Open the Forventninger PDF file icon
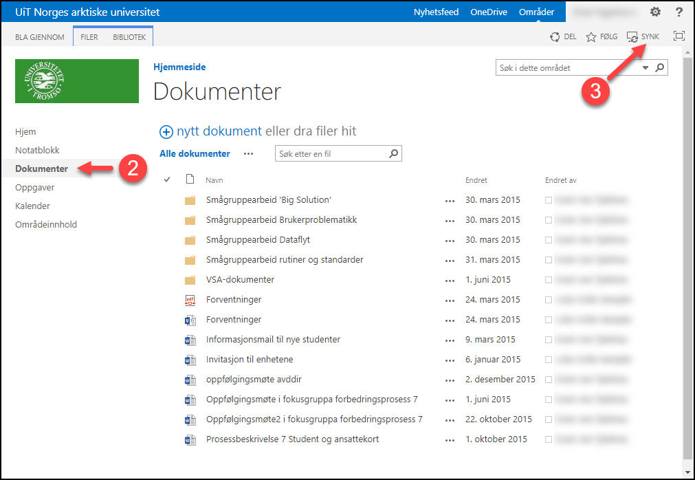Viewport: 695px width, 480px height. pyautogui.click(x=190, y=300)
